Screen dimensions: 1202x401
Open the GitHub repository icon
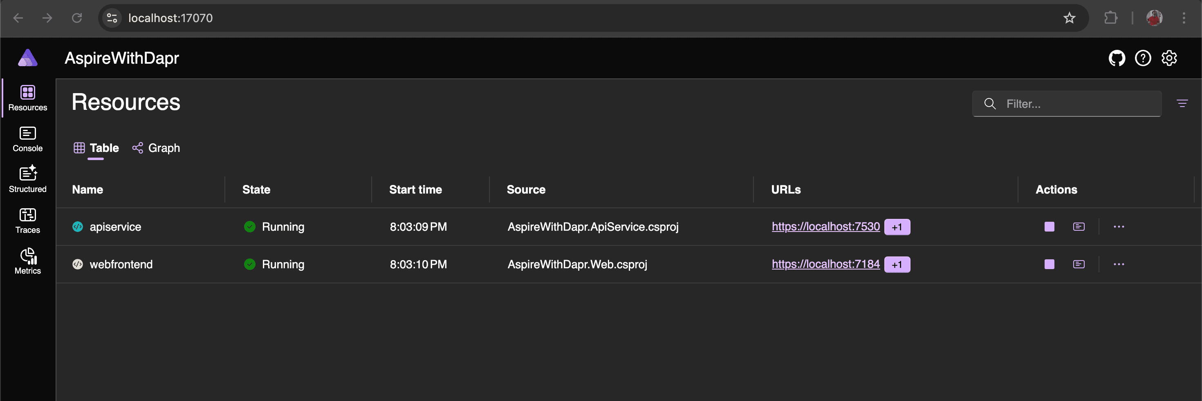(1117, 58)
